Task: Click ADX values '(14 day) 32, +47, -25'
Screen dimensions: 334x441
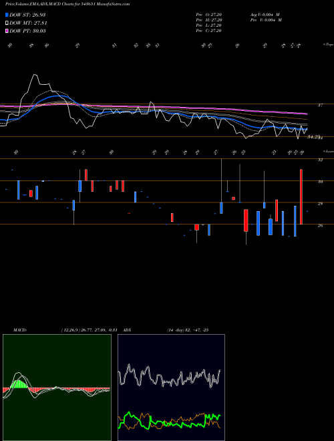Action: (x=188, y=330)
